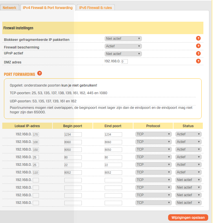Open Blokkeer gefragmenteerde IP pakketten dropdown
The width and height of the screenshot is (222, 223).
tap(123, 39)
